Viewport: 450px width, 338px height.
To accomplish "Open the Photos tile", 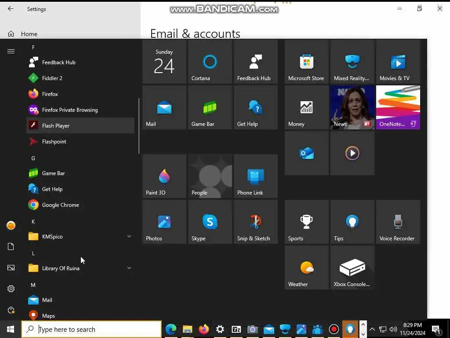I will click(x=164, y=222).
